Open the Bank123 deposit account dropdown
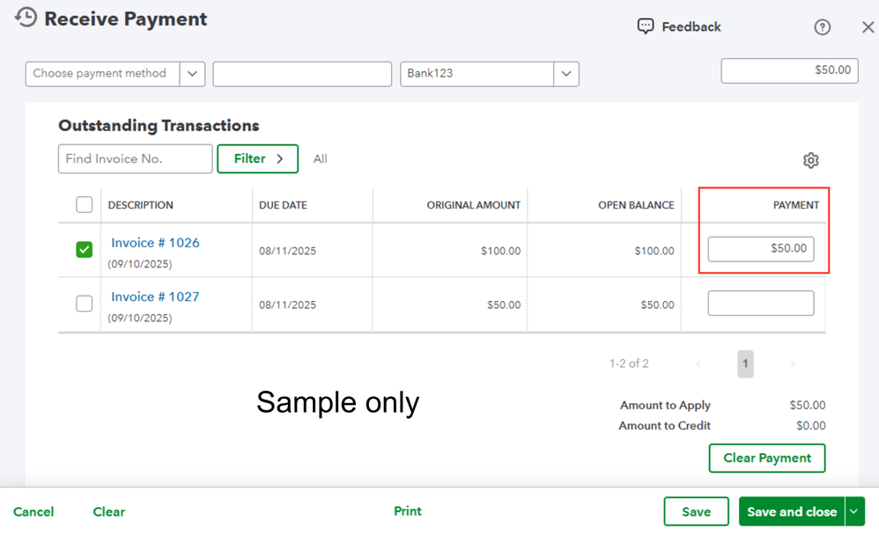Screen dimensions: 879x536 click(566, 74)
